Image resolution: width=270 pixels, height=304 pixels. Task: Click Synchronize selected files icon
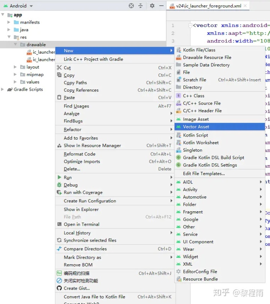[59, 240]
